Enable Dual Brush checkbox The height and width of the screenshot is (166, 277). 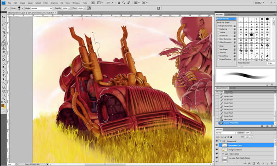[218, 36]
